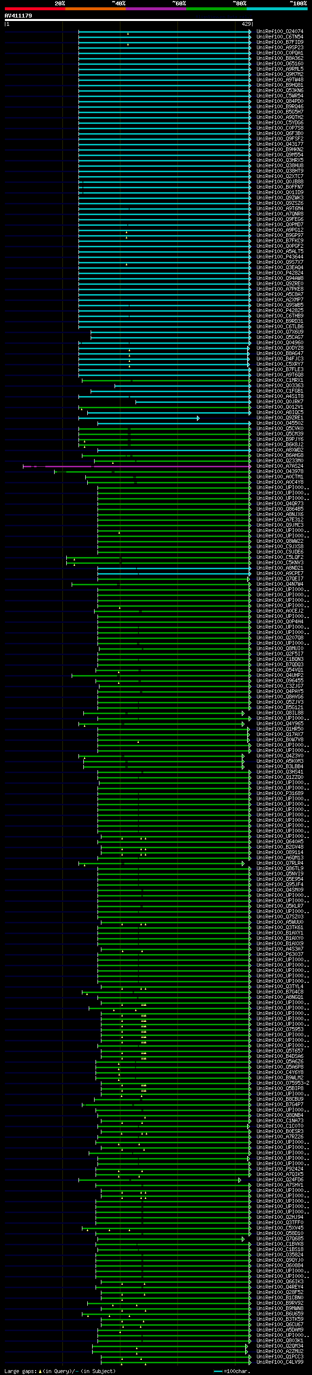Click the UniRef100_A4S1T8 entry
312x1375 pixels.
point(279,397)
